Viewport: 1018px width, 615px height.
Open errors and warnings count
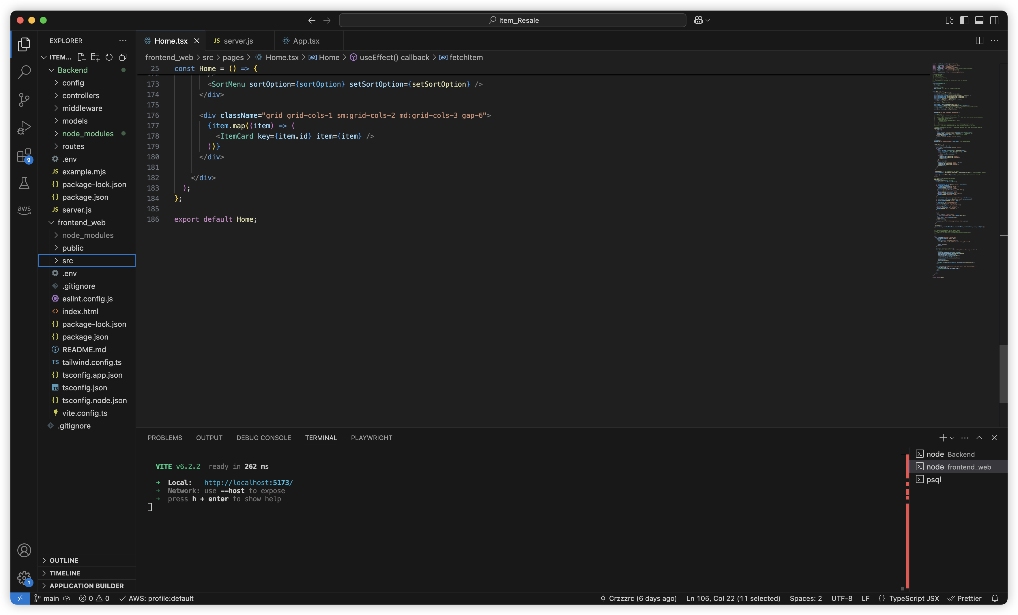[94, 598]
